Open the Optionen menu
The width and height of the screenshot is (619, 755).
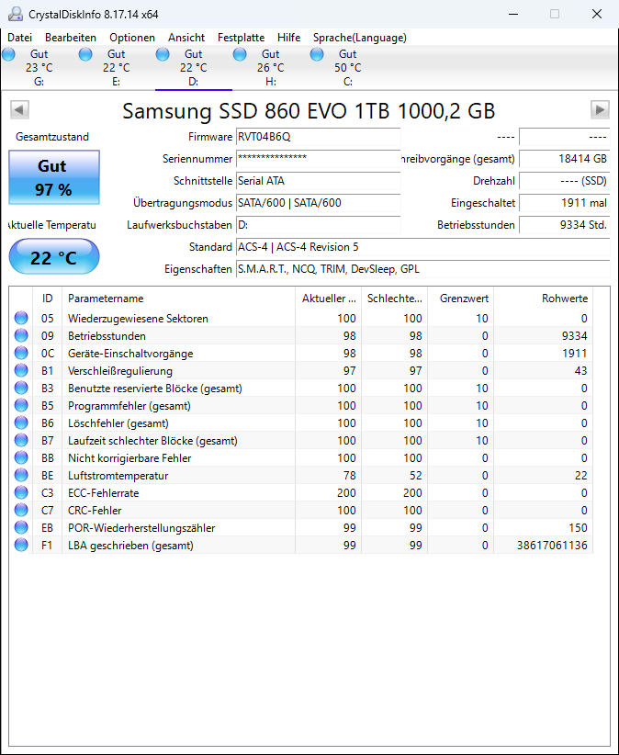(132, 38)
